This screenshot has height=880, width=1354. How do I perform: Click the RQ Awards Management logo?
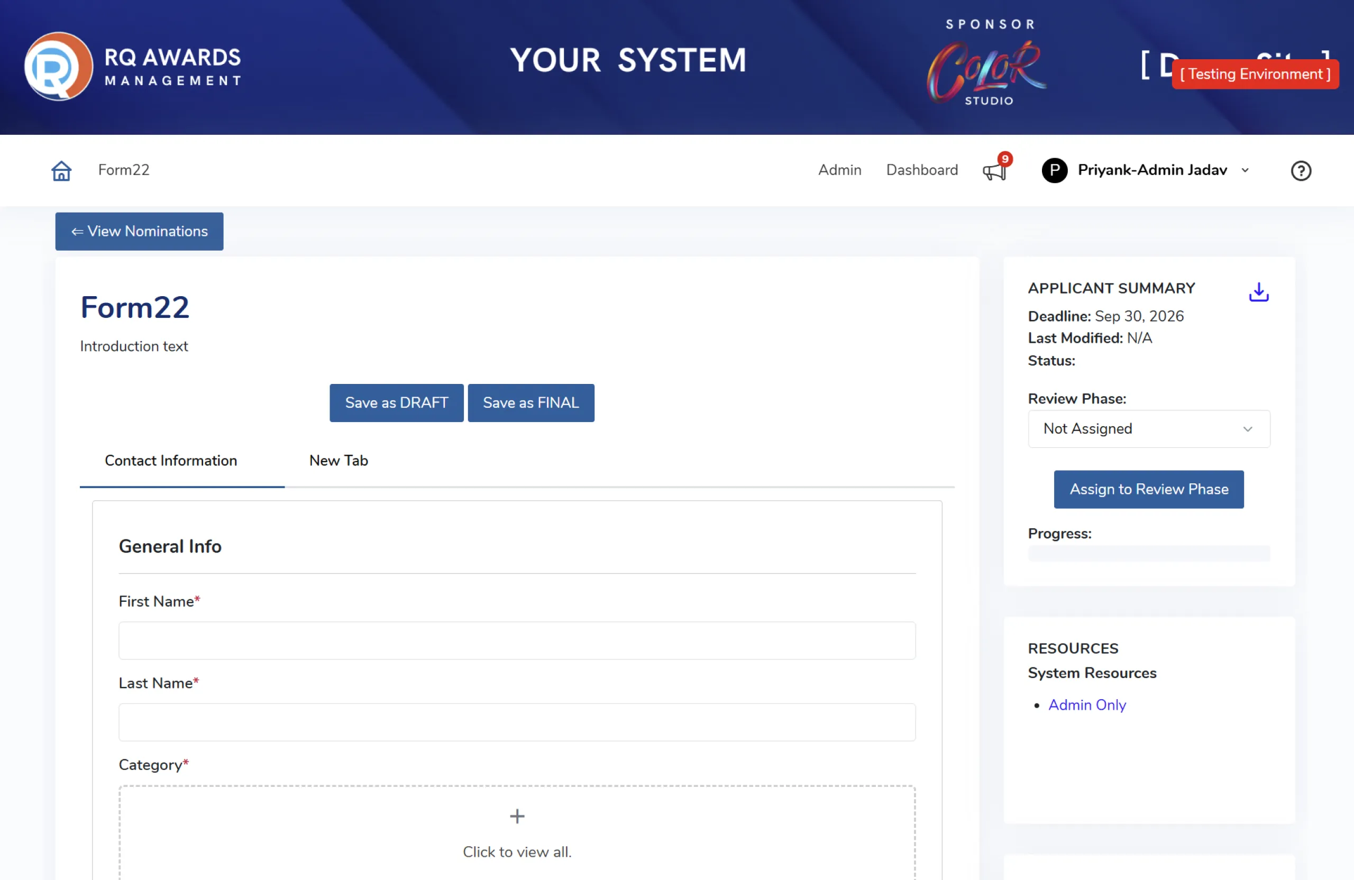(x=133, y=66)
